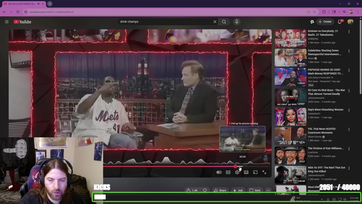Open options menu for 50 Cent Vs Rick Ross
362x204 pixels.
point(349,91)
